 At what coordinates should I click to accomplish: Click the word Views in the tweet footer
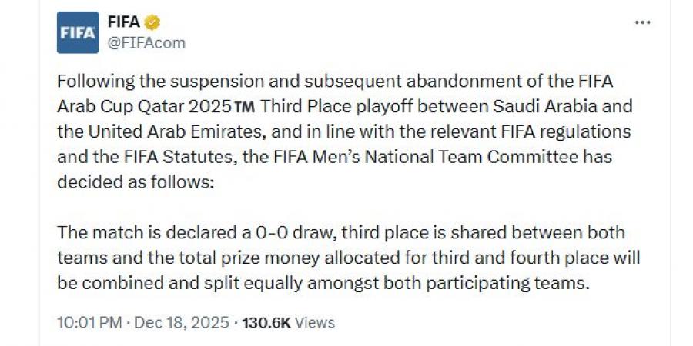point(314,323)
